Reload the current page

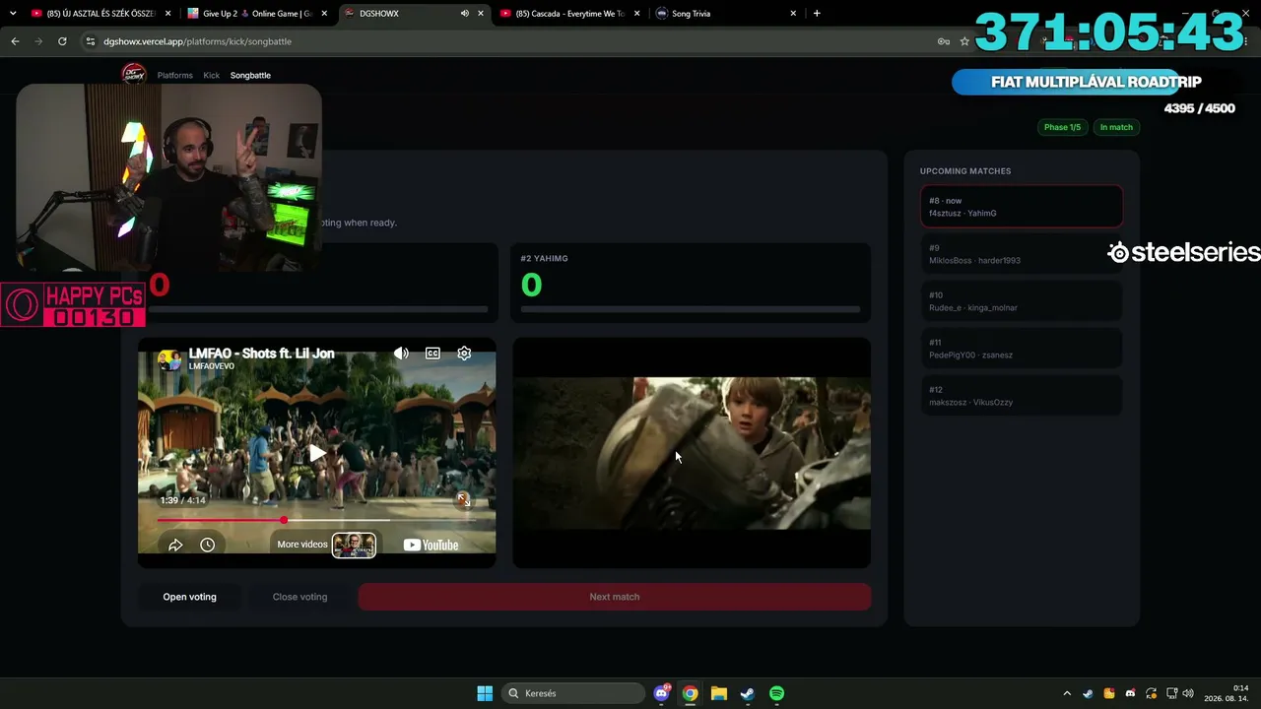pyautogui.click(x=62, y=41)
